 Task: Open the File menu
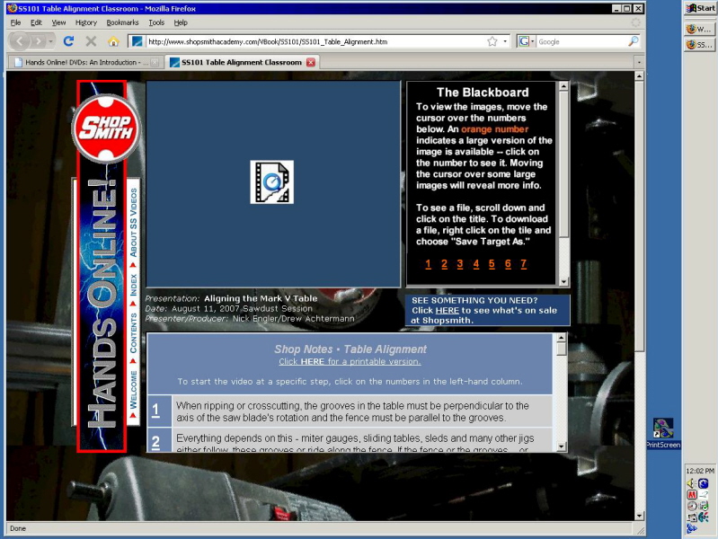pyautogui.click(x=15, y=22)
